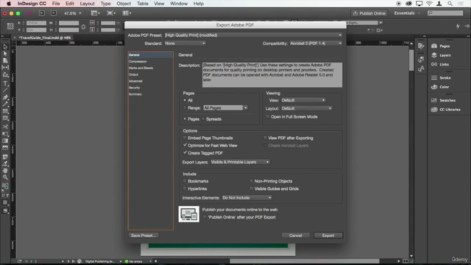Viewport: 471px width, 265px height.
Task: Select the Gap tool
Action: (x=5, y=67)
